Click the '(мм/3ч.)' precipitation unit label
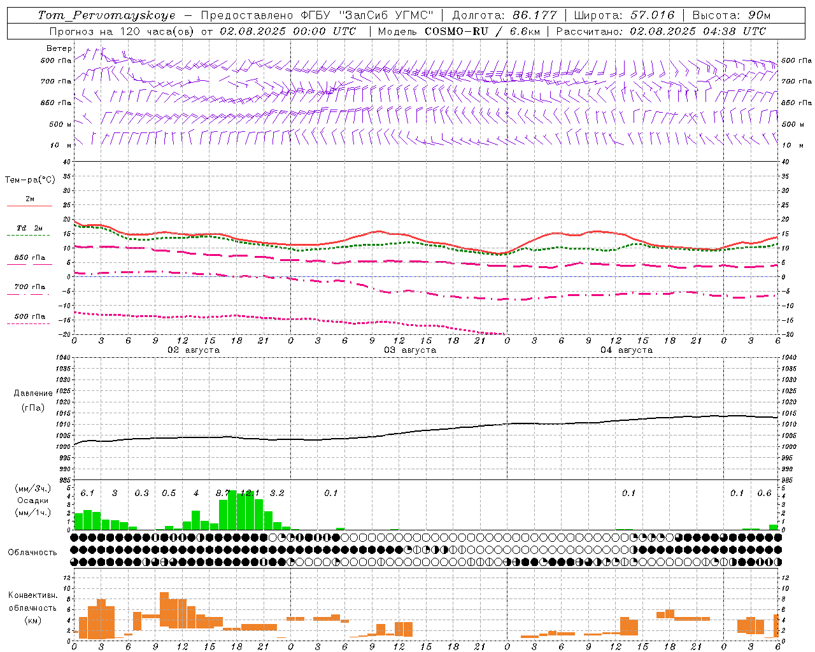 pyautogui.click(x=33, y=489)
